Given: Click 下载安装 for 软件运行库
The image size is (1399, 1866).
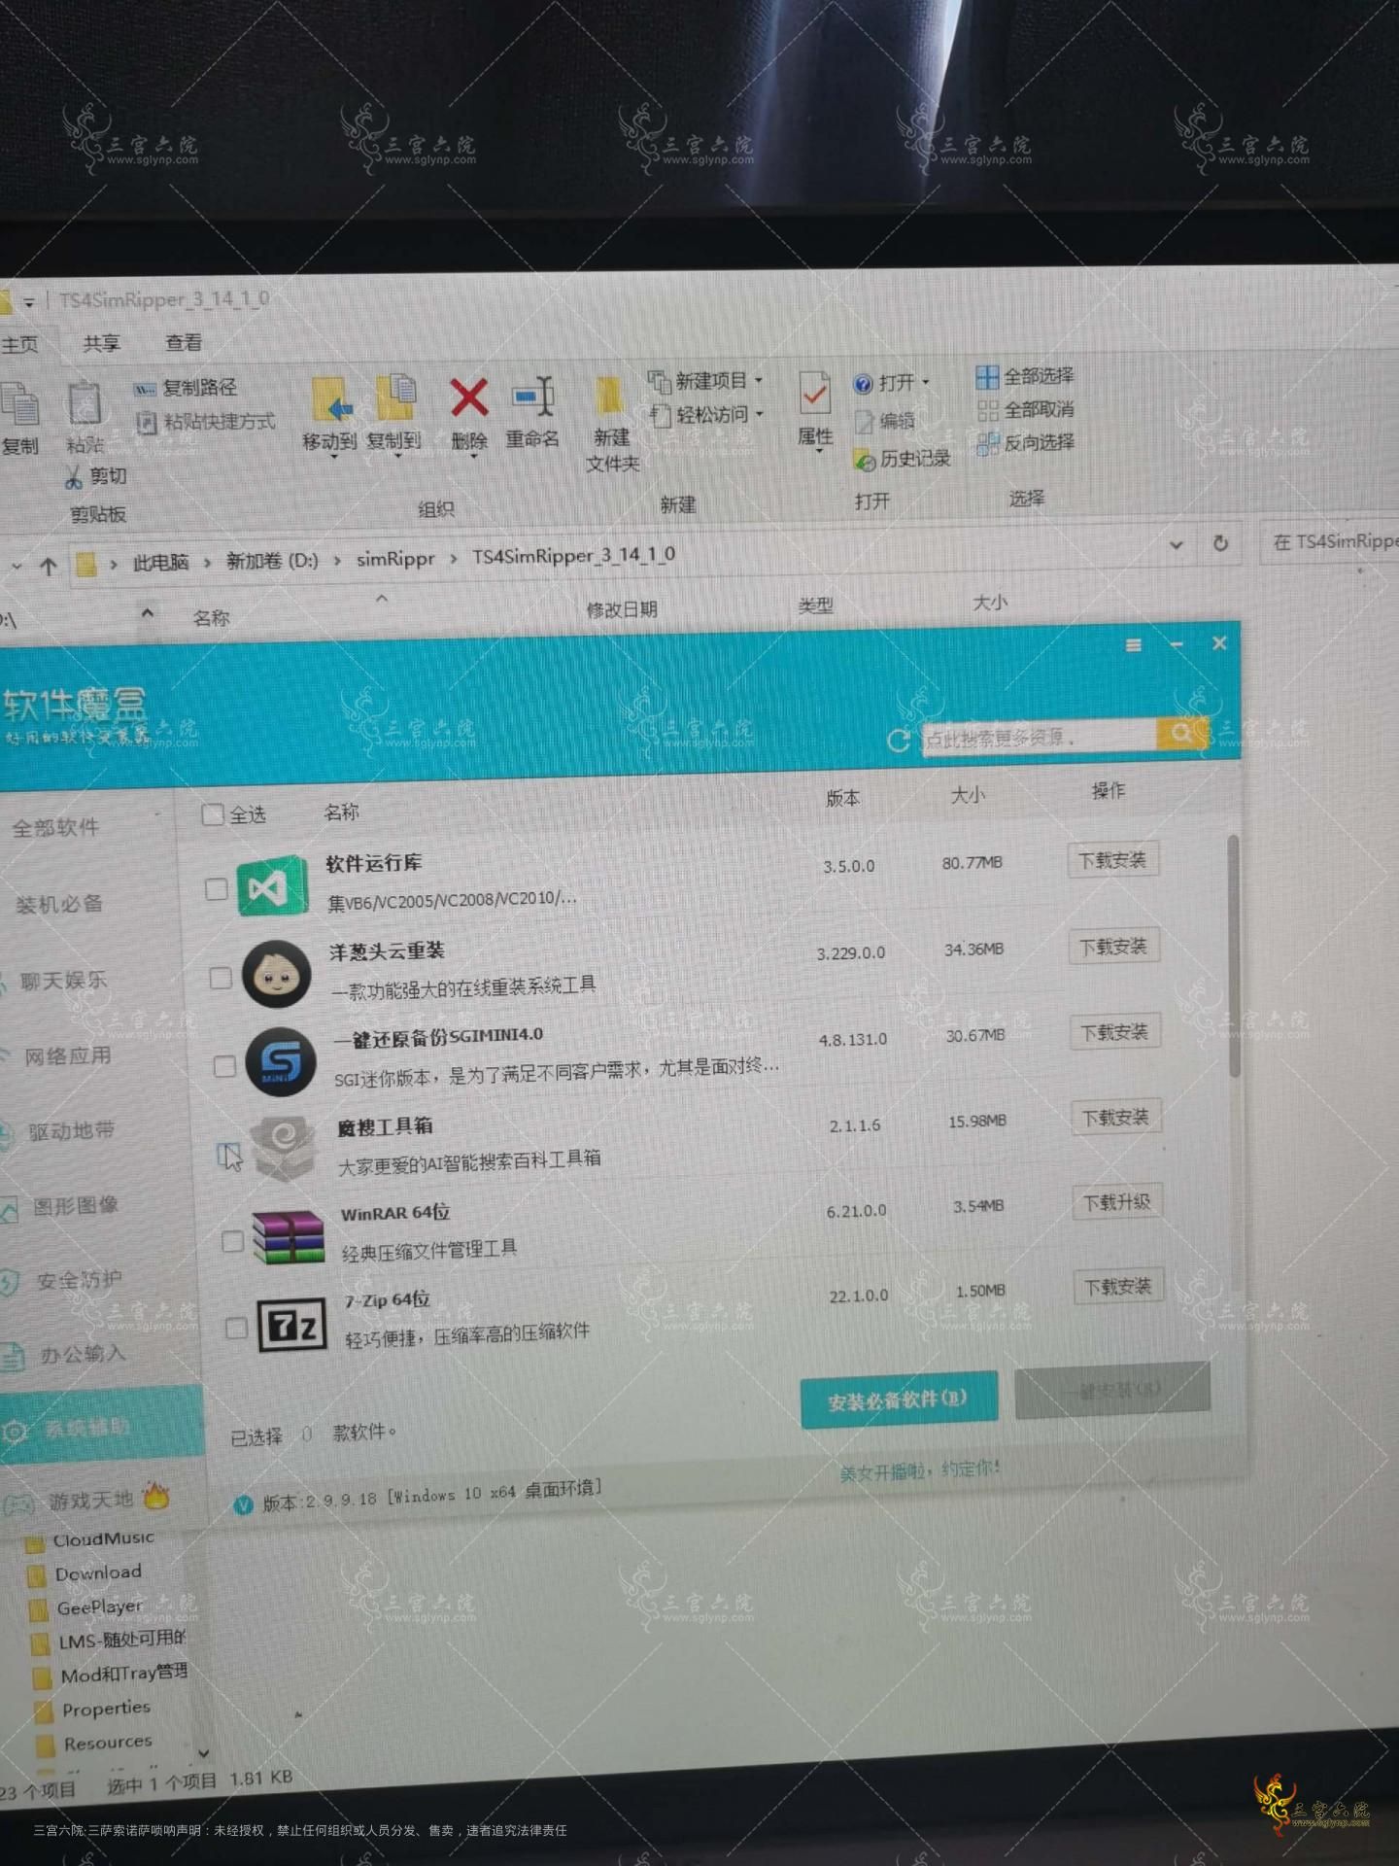Looking at the screenshot, I should point(1112,861).
